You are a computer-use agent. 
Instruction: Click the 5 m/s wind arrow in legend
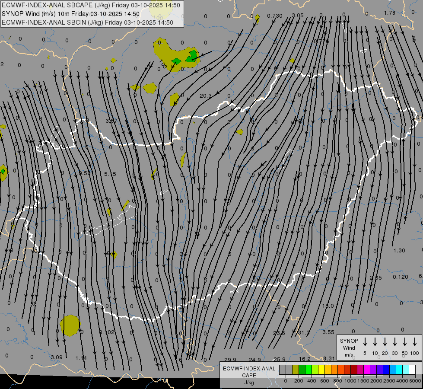[365, 342]
